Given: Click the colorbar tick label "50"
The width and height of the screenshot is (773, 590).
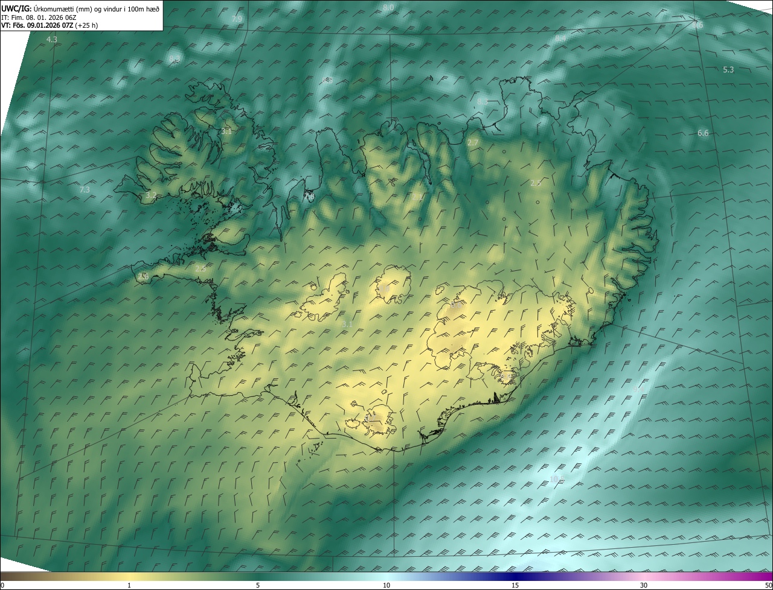Looking at the screenshot, I should [768, 585].
